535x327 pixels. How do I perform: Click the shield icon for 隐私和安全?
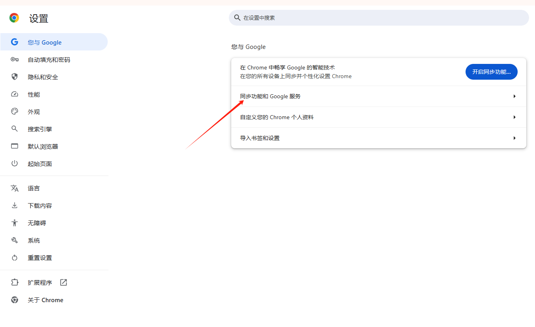15,77
